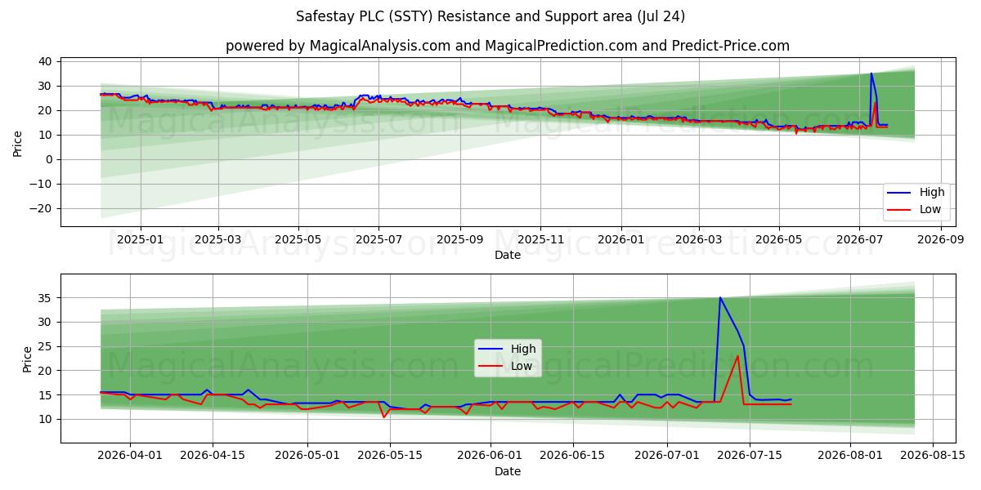Click the '2026-06-15' tick label on the bottom chart

573,456
